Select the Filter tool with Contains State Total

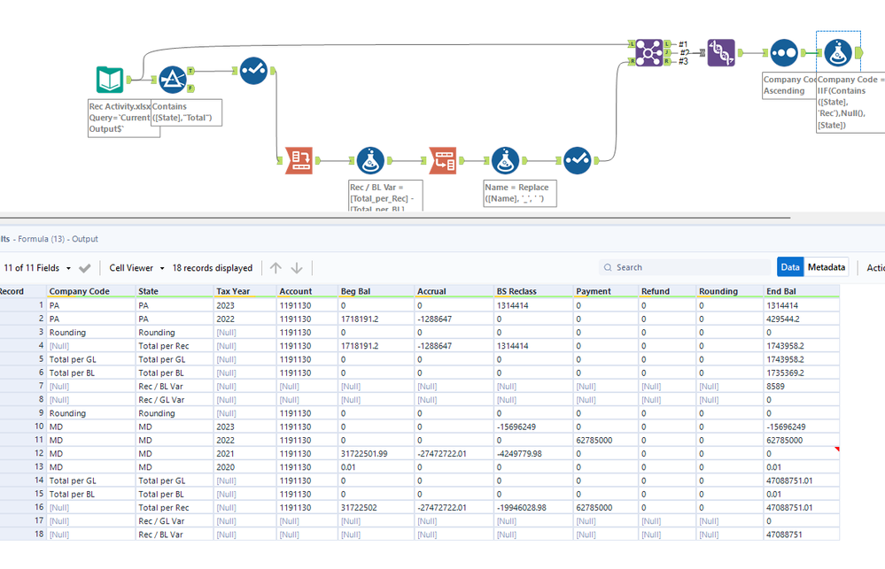click(x=173, y=80)
